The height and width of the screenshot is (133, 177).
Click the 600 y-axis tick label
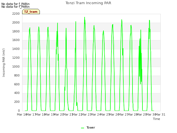pos(17,84)
